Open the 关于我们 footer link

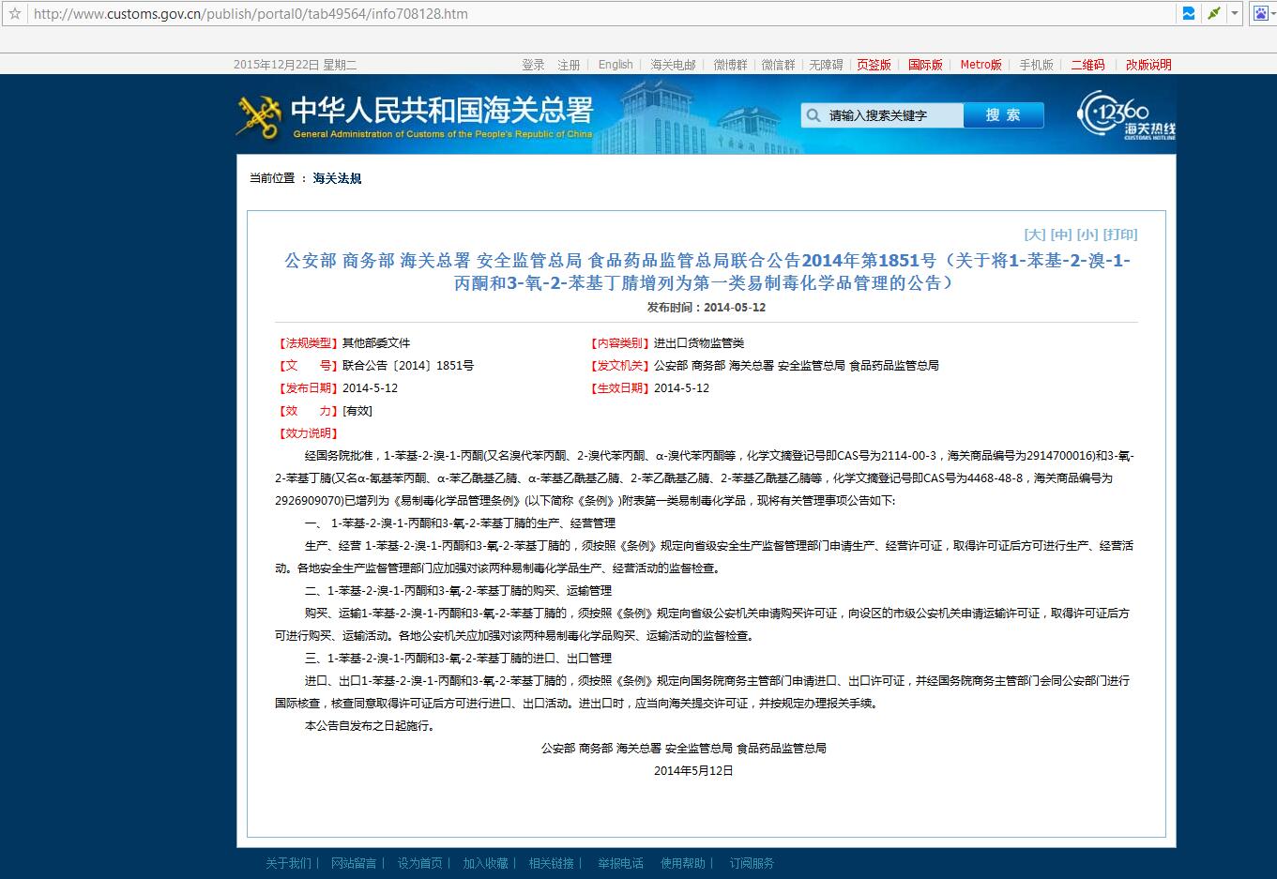tap(288, 863)
